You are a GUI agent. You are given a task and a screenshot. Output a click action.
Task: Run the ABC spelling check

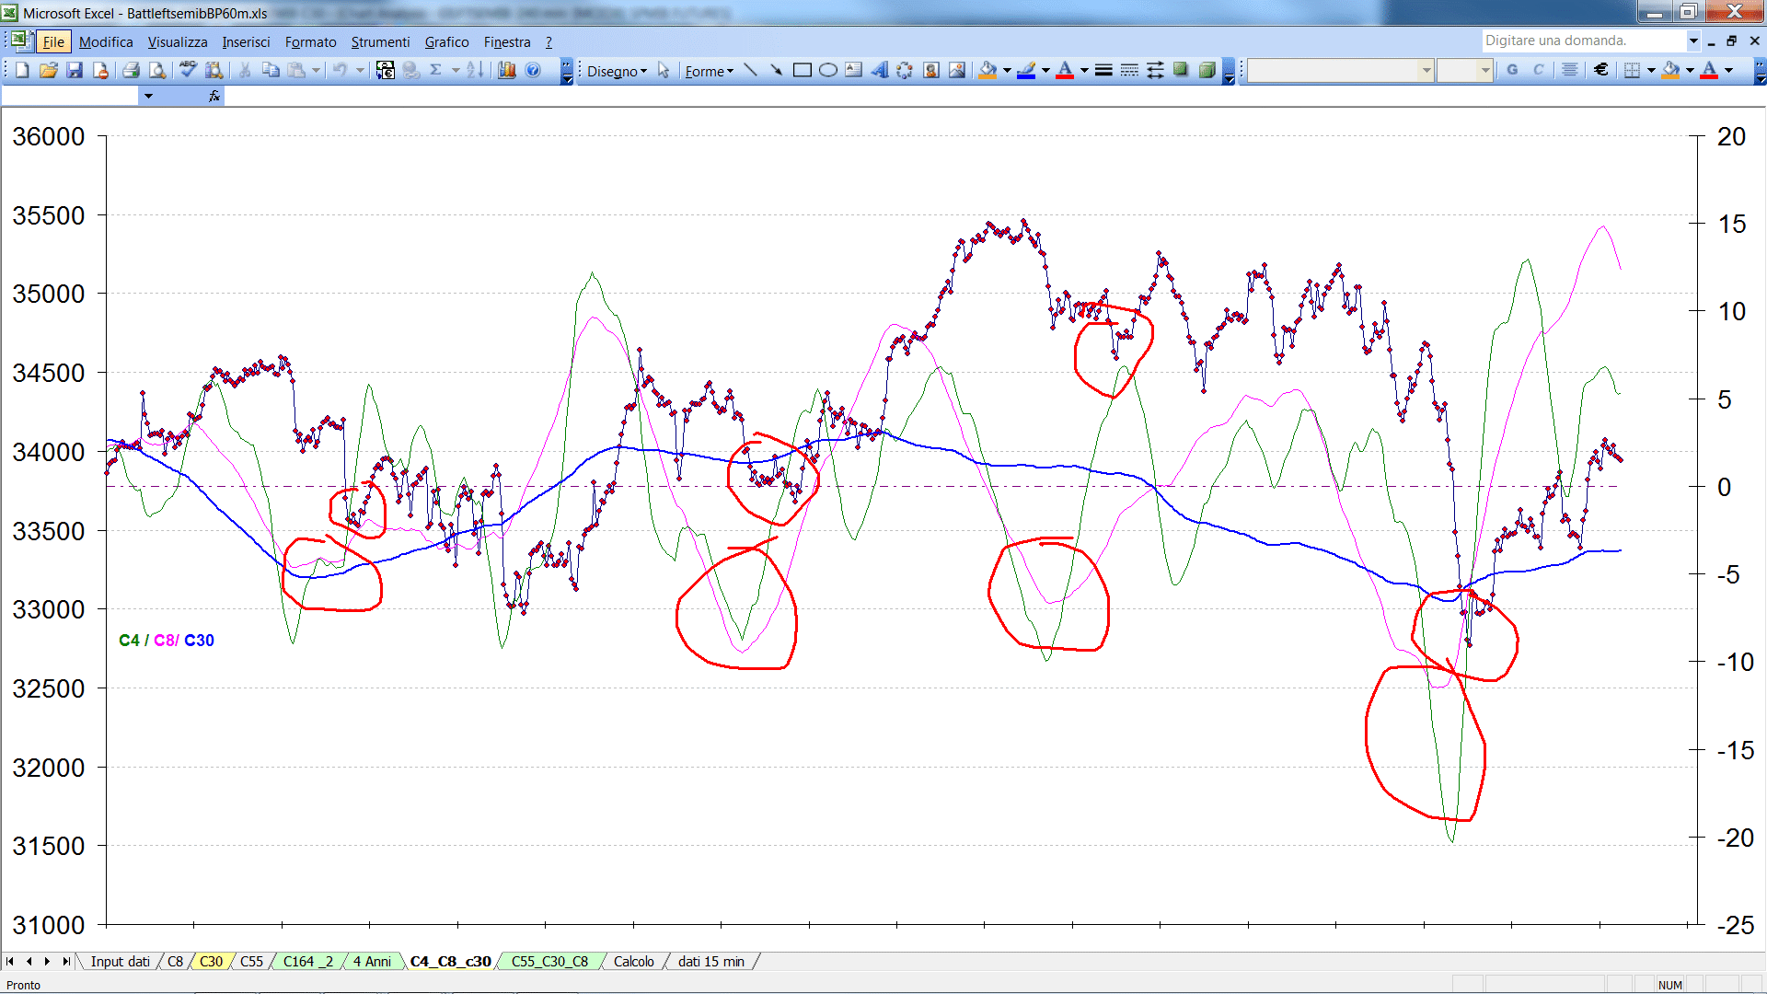click(188, 70)
